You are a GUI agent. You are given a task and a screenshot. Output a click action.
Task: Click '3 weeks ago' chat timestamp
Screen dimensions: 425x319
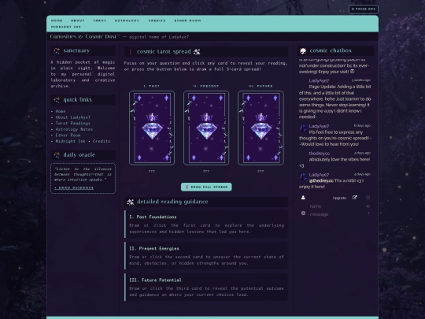tap(361, 80)
